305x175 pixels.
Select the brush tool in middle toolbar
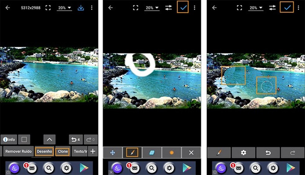tap(132, 152)
